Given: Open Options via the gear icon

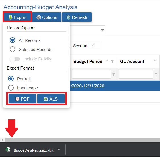Looking at the screenshot, I should (39, 17).
